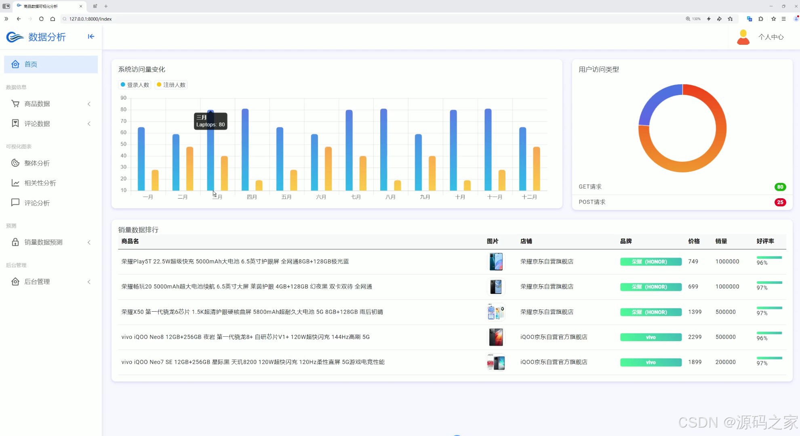Click the 评论数据 bookmark icon
800x436 pixels.
(x=15, y=124)
